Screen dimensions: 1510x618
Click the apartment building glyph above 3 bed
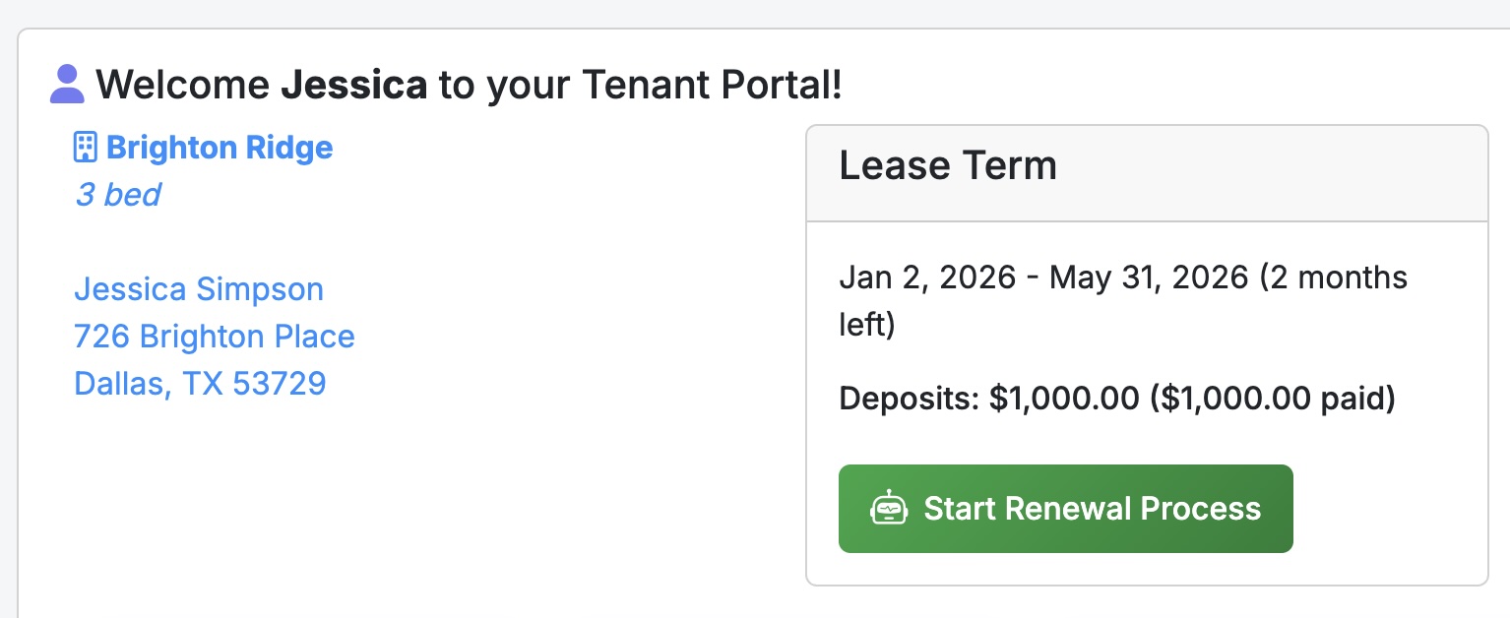click(x=86, y=147)
